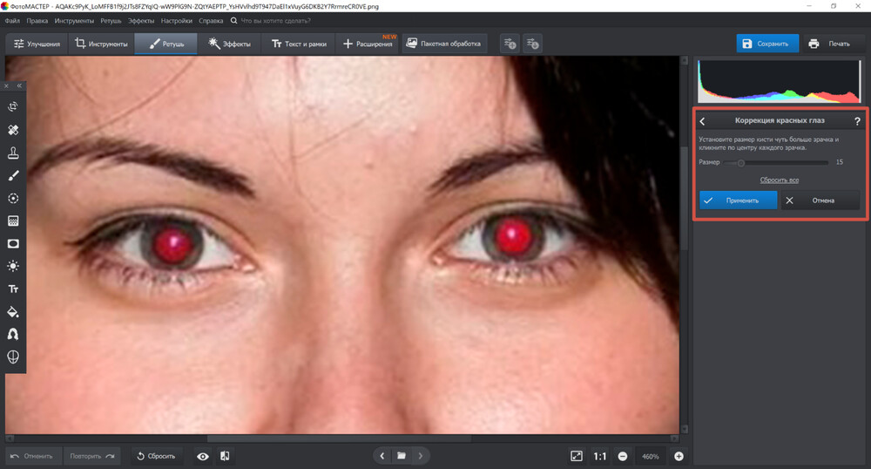Open the zoom percentage 460% field
This screenshot has width=871, height=469.
[x=651, y=456]
